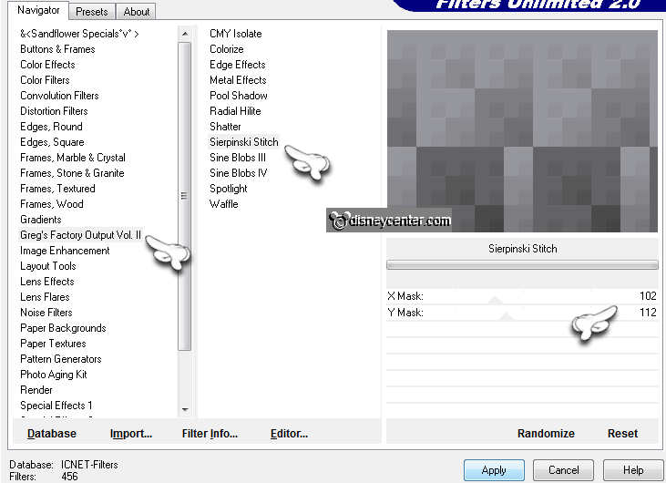Reset the filter settings

pos(622,434)
